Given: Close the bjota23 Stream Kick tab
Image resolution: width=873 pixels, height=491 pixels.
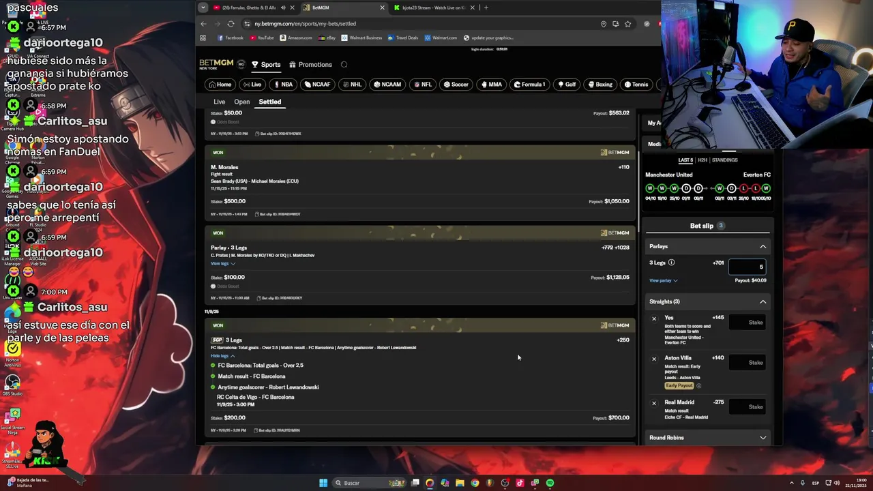Looking at the screenshot, I should (473, 8).
